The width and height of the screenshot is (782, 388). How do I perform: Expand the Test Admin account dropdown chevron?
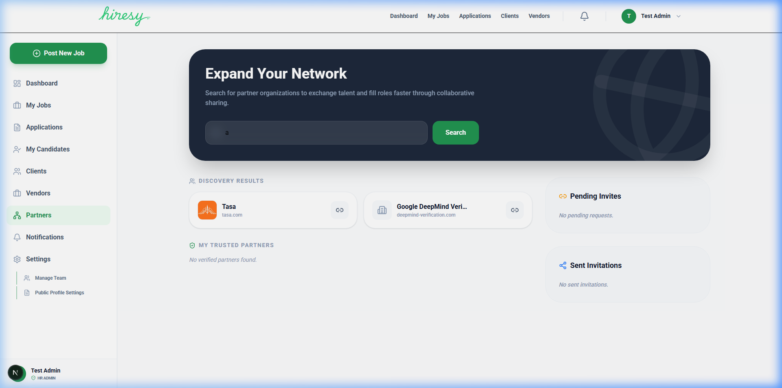[679, 16]
